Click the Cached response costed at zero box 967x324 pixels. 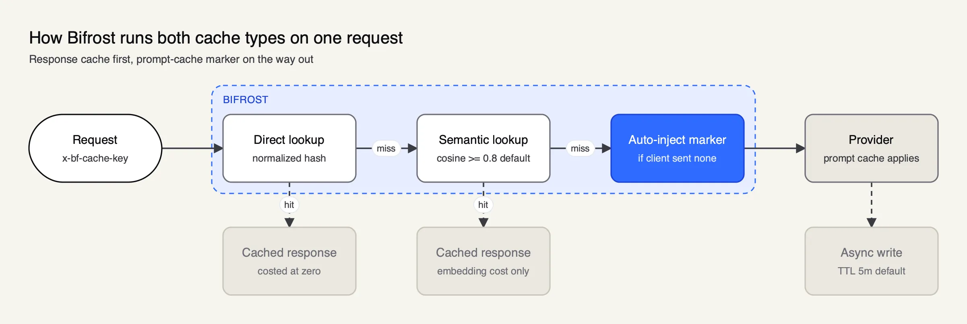289,261
